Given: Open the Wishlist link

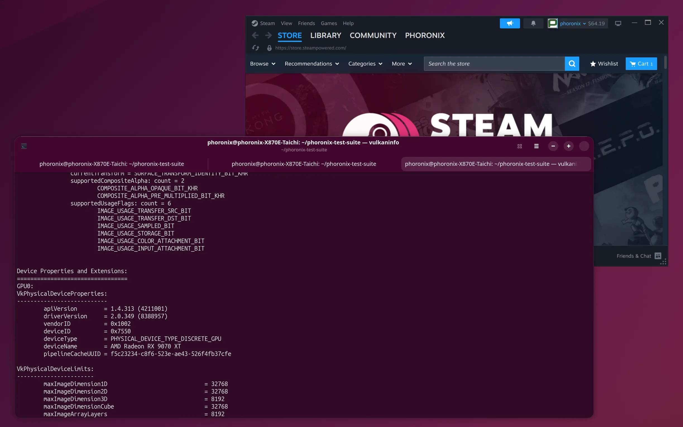Looking at the screenshot, I should [604, 64].
